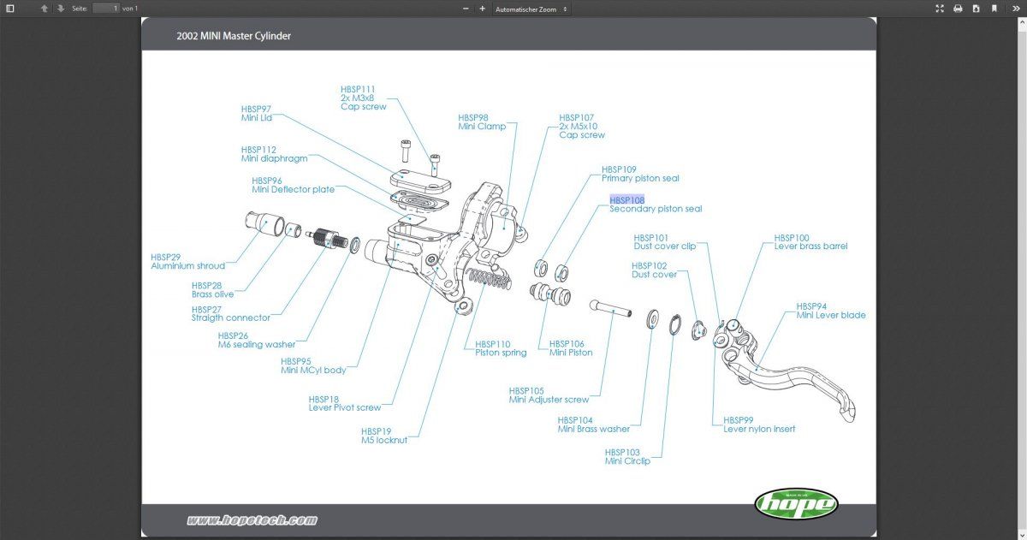Click the 'Mini Lid' label

coord(257,118)
